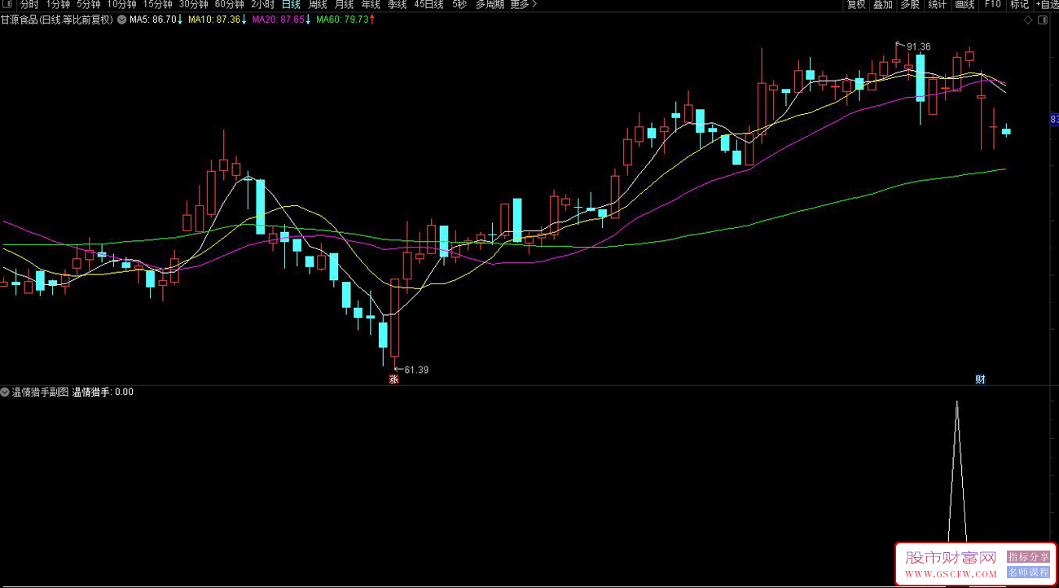Image resolution: width=1059 pixels, height=588 pixels.
Task: Click the yellow MA10: 87.36 label
Action: pos(214,20)
